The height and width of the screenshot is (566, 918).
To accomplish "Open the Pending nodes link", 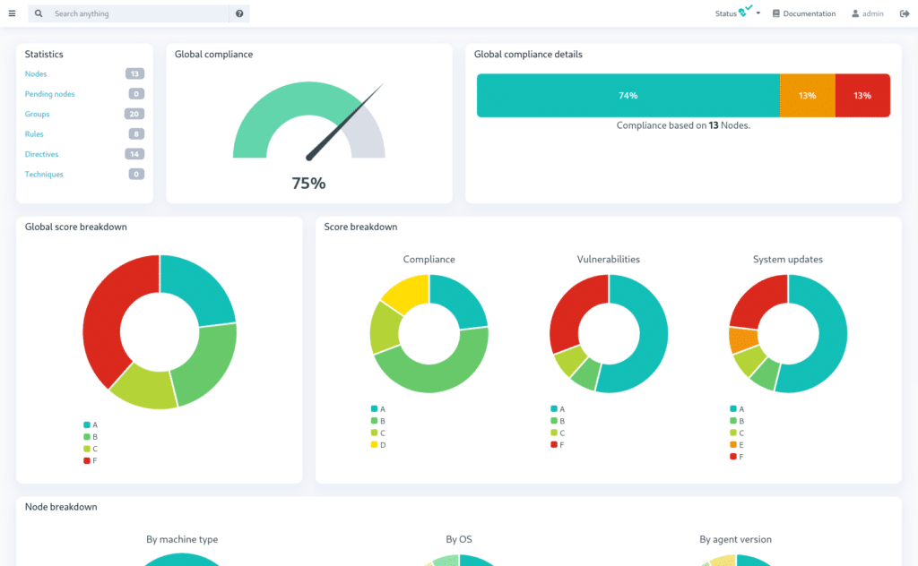I will pos(50,93).
